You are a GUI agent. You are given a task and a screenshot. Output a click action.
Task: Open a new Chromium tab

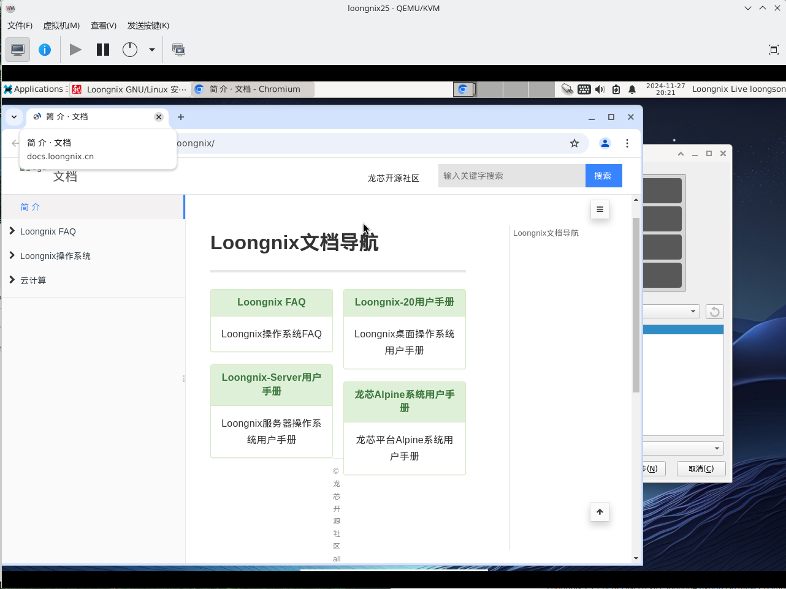[x=181, y=117]
